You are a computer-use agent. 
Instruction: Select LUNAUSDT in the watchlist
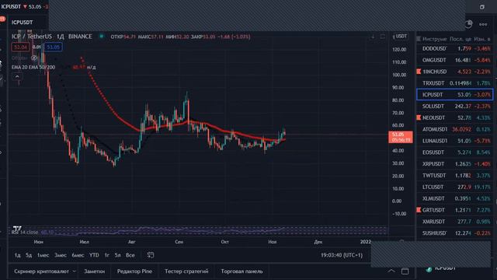[454, 141]
